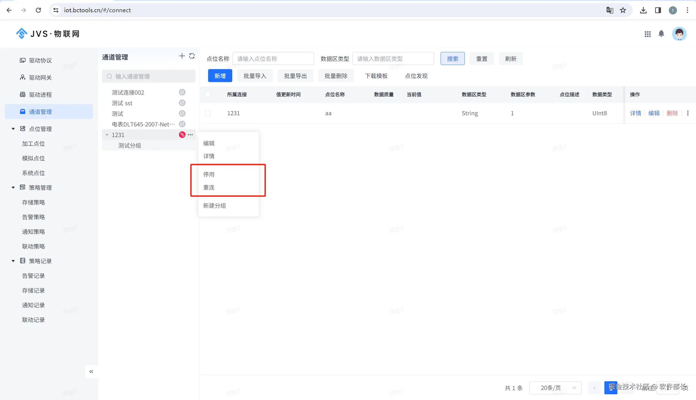Collapse the 点位管理 sidebar group
This screenshot has width=696, height=400.
pyautogui.click(x=13, y=129)
